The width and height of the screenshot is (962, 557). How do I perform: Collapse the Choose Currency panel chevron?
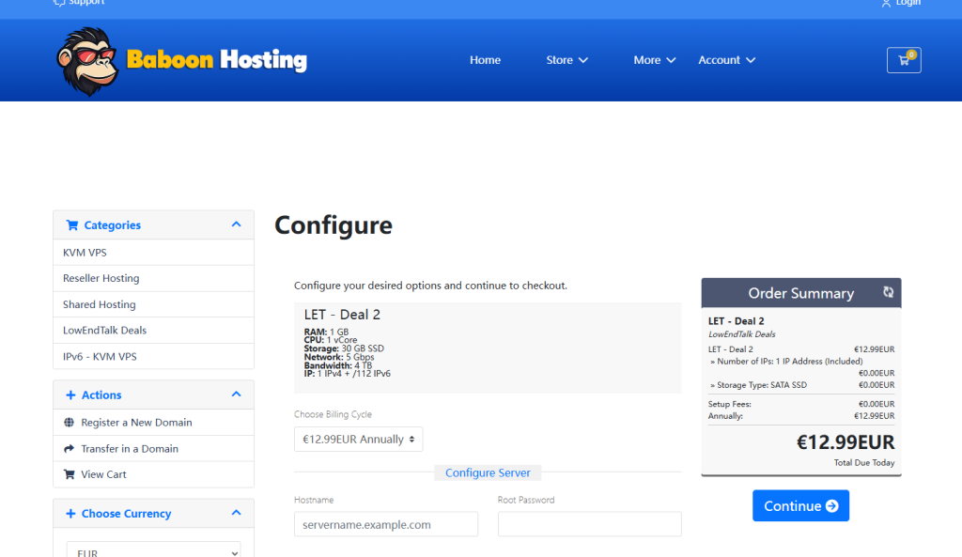(236, 513)
